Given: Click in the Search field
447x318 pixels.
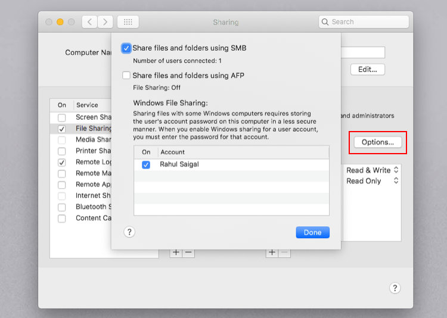Looking at the screenshot, I should coord(364,22).
